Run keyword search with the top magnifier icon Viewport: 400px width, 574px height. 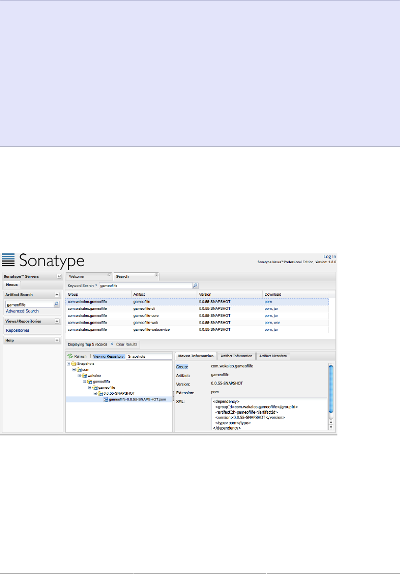click(x=196, y=286)
